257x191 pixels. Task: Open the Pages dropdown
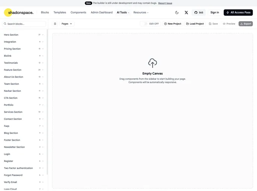(67, 24)
